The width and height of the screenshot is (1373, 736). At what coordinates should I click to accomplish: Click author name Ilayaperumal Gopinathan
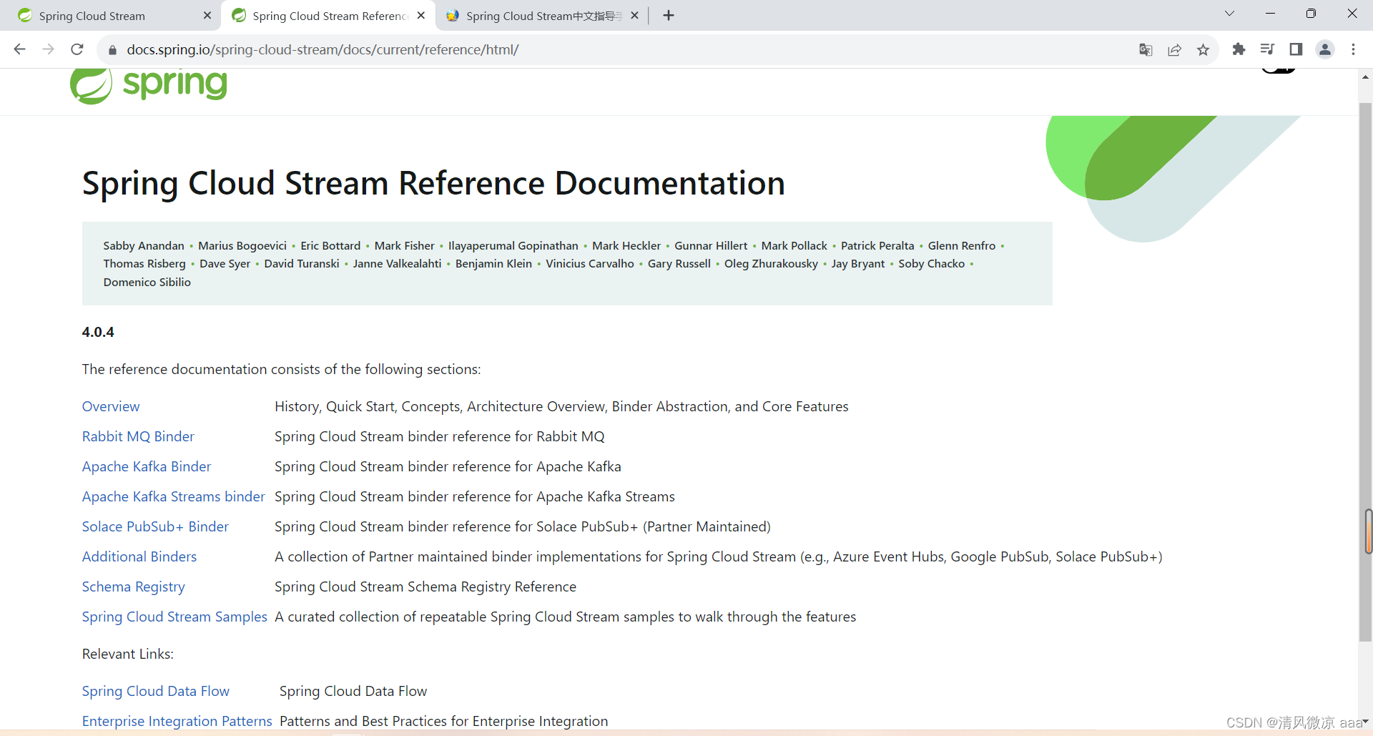coord(513,245)
